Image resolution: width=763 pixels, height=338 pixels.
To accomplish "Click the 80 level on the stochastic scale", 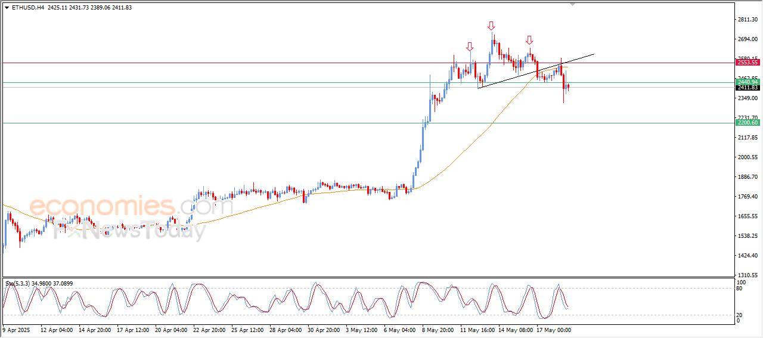I will click(740, 289).
